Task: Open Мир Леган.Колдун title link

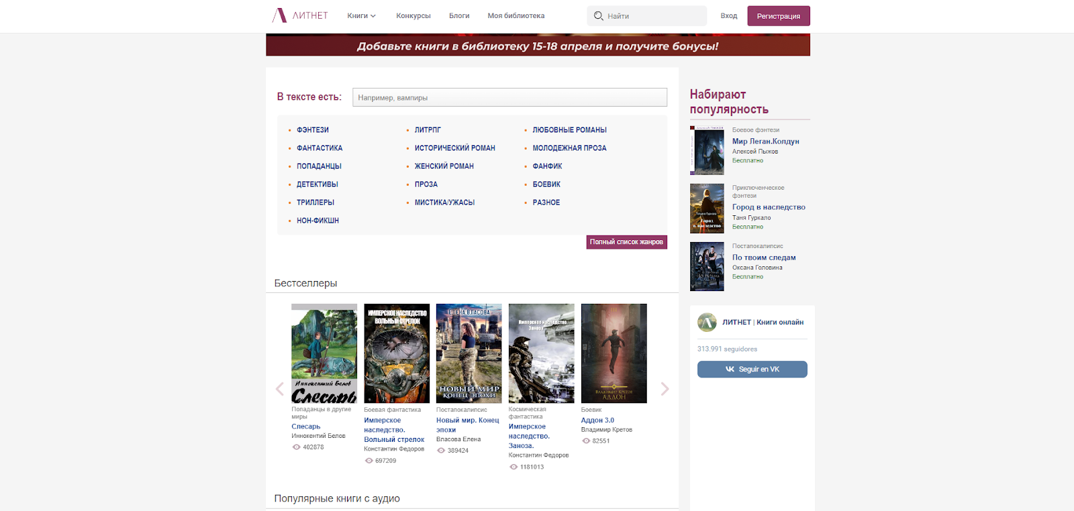Action: point(766,141)
